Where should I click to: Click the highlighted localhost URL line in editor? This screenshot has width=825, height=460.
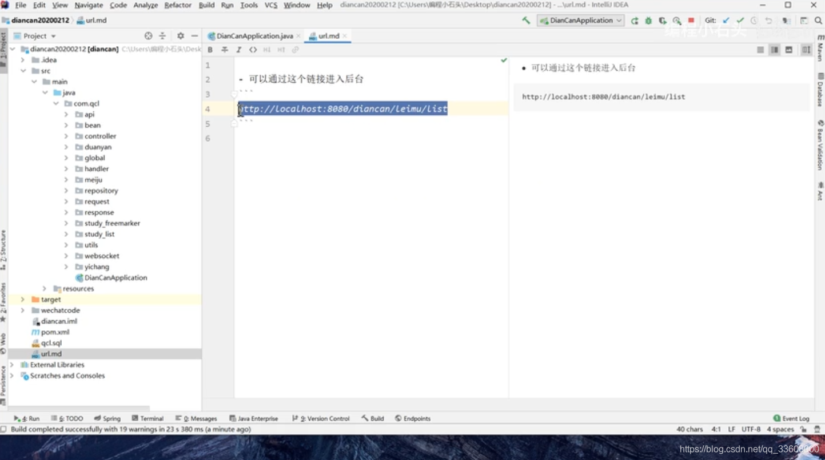(342, 108)
